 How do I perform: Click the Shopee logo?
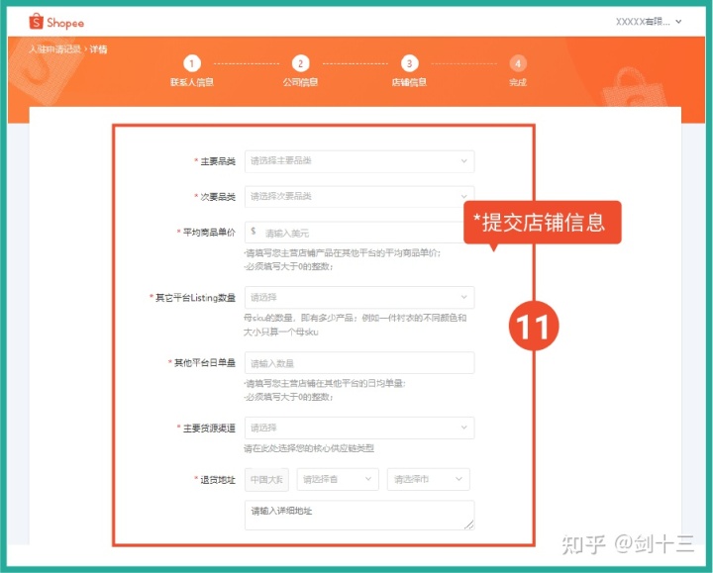[56, 22]
